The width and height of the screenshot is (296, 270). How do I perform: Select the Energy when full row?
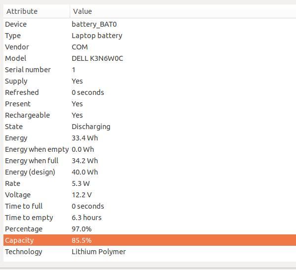(x=150, y=161)
